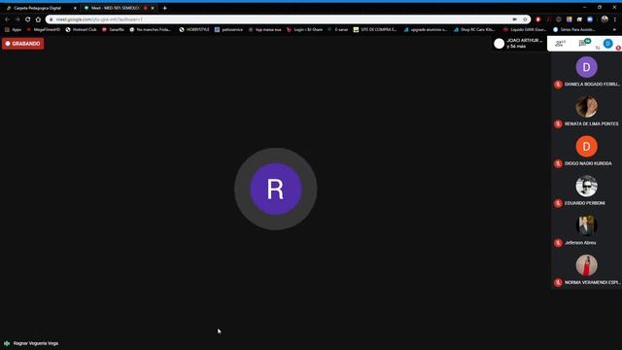Click the central purple R avatar
622x350 pixels.
[276, 189]
